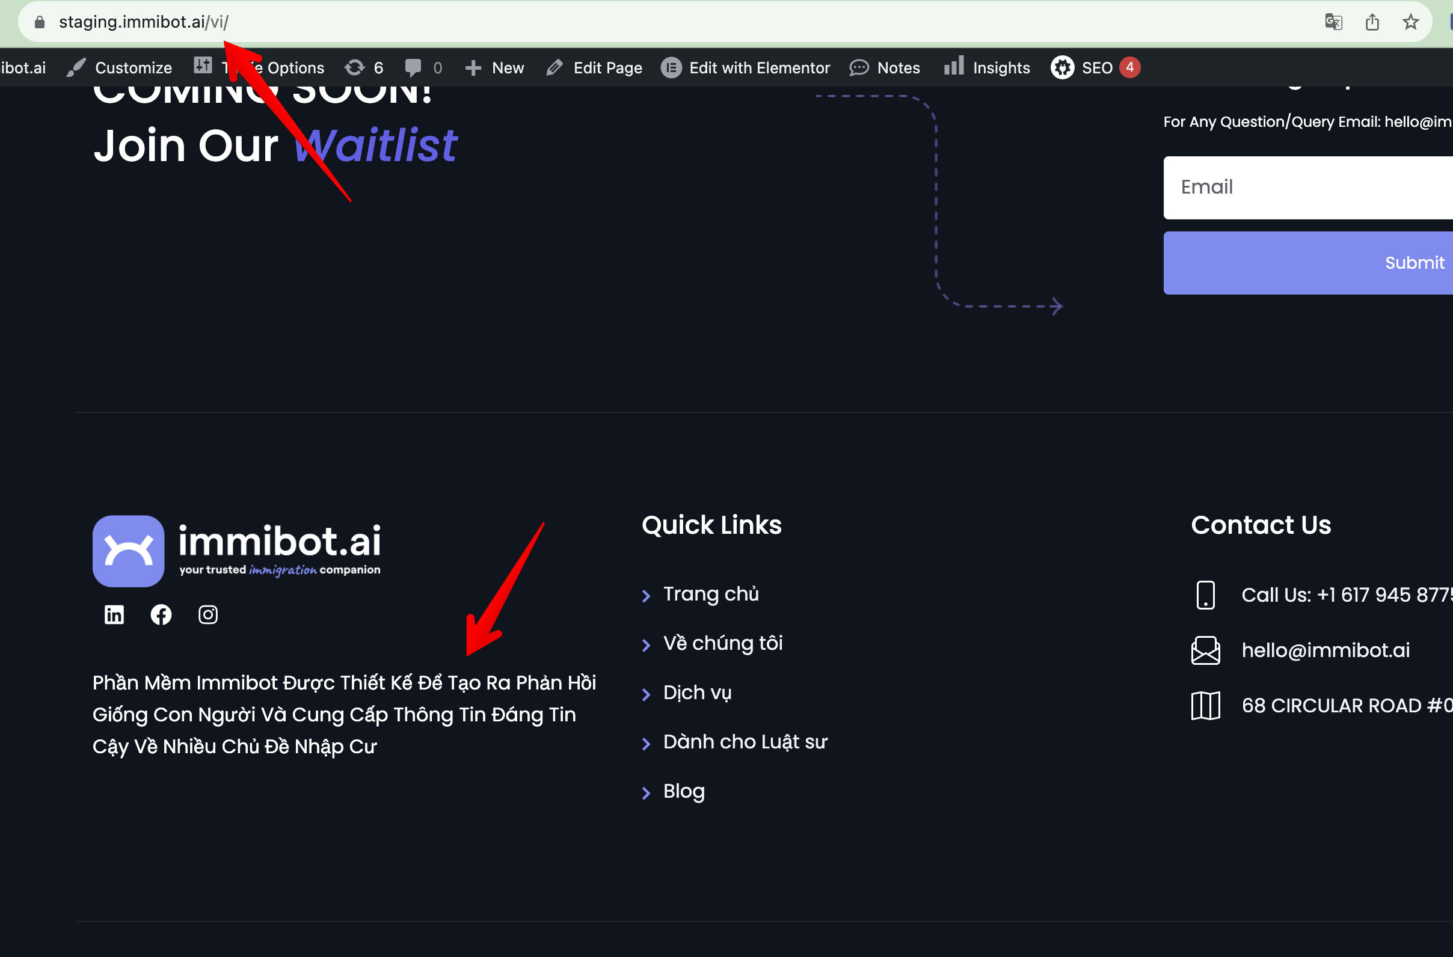Click the share icon in address bar
Screen dimensions: 1453x957
tap(1372, 23)
